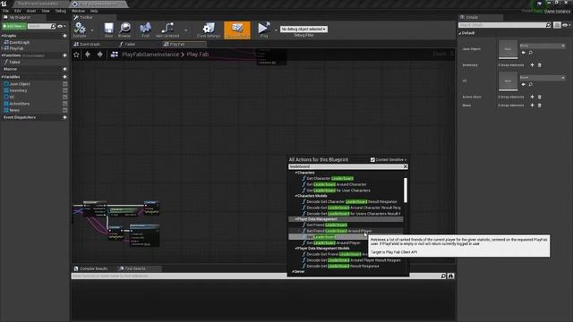Image resolution: width=573 pixels, height=322 pixels.
Task: Clear the Active Store array with trash icon
Action: pyautogui.click(x=539, y=97)
